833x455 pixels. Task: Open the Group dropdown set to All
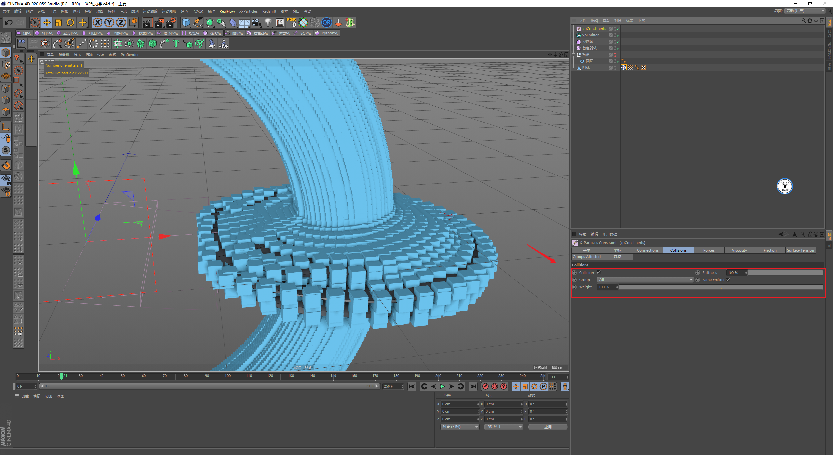coord(646,279)
